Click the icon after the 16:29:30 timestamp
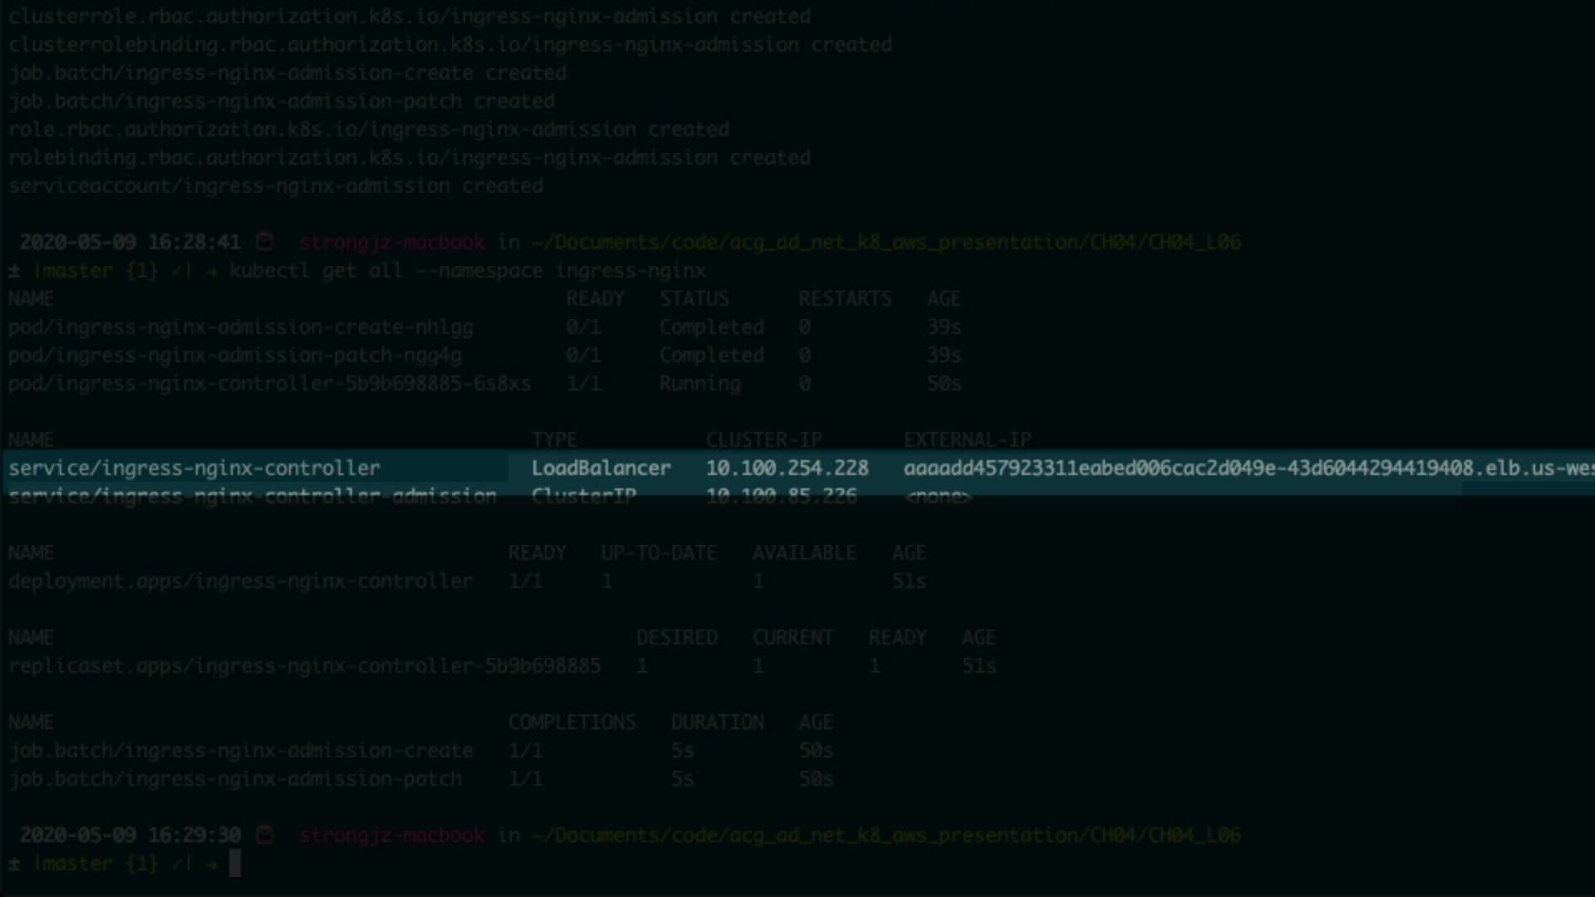The height and width of the screenshot is (897, 1595). pos(265,835)
